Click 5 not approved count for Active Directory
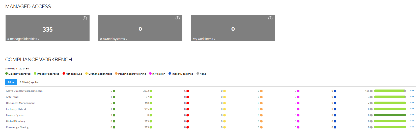Viewport: 420px width, 130px height. point(186,91)
